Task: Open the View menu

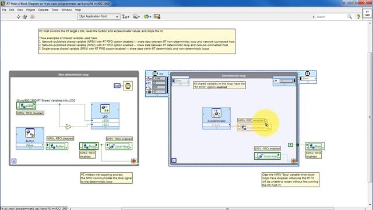Action: (x=20, y=10)
